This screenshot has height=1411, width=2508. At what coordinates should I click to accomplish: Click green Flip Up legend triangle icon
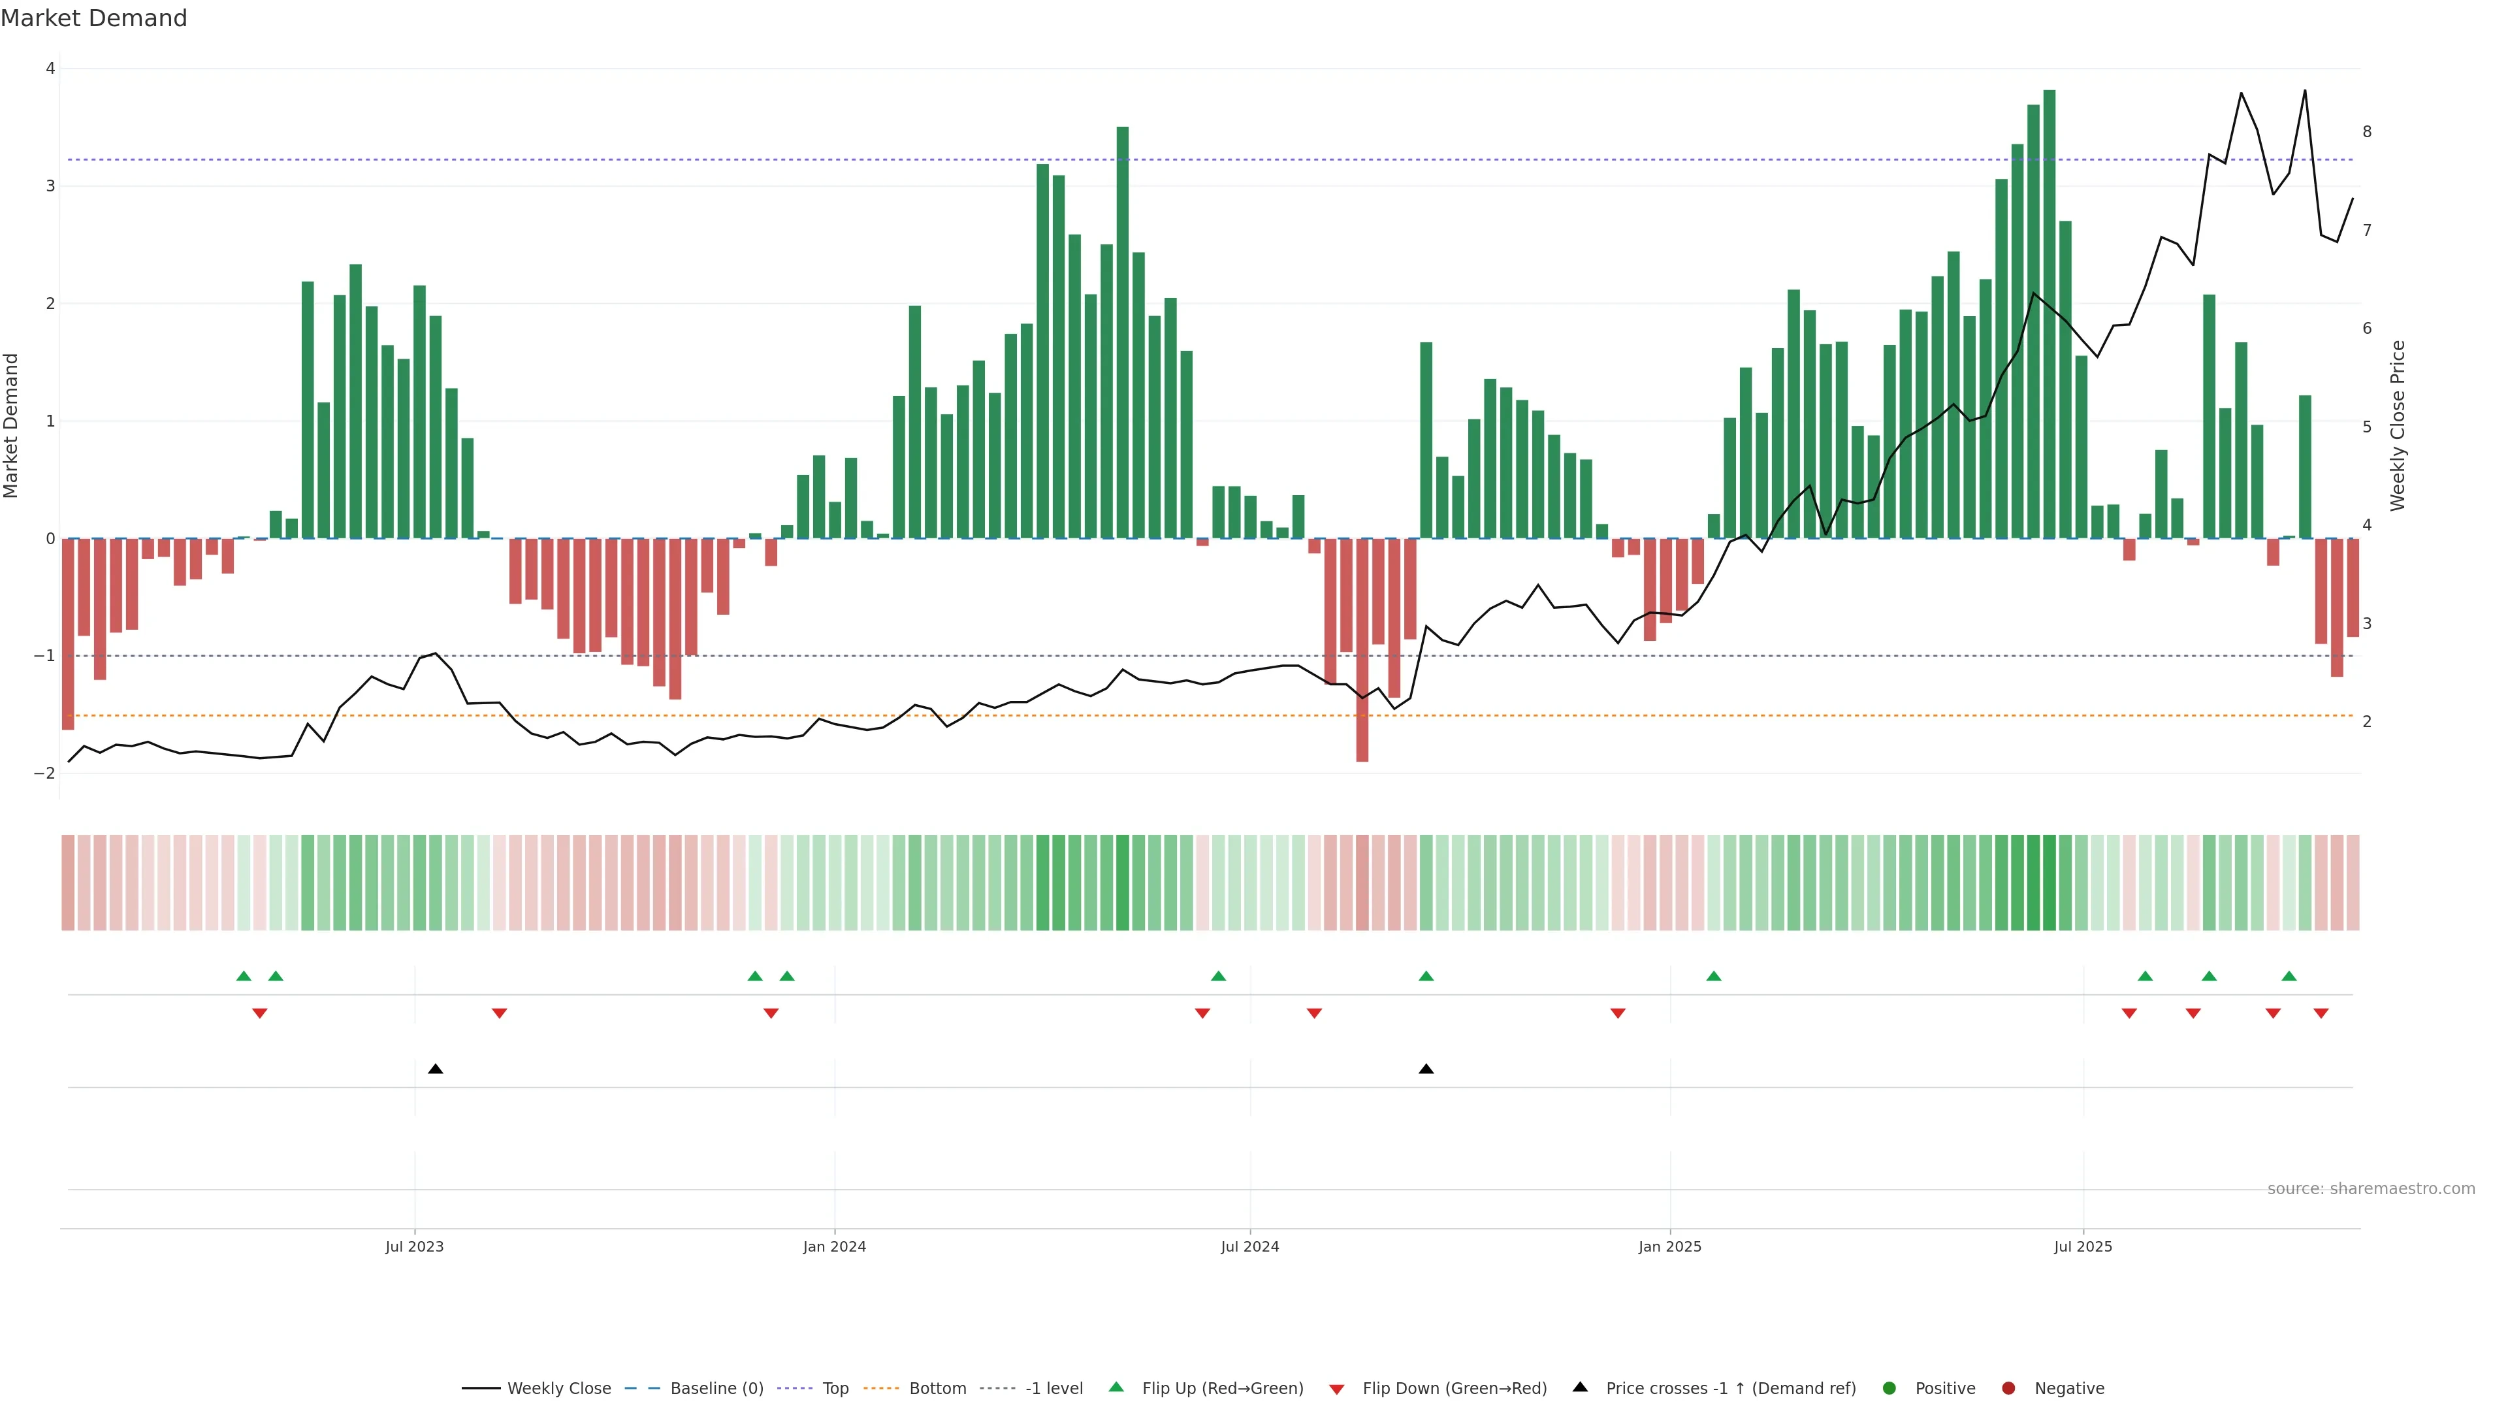(x=1117, y=1387)
